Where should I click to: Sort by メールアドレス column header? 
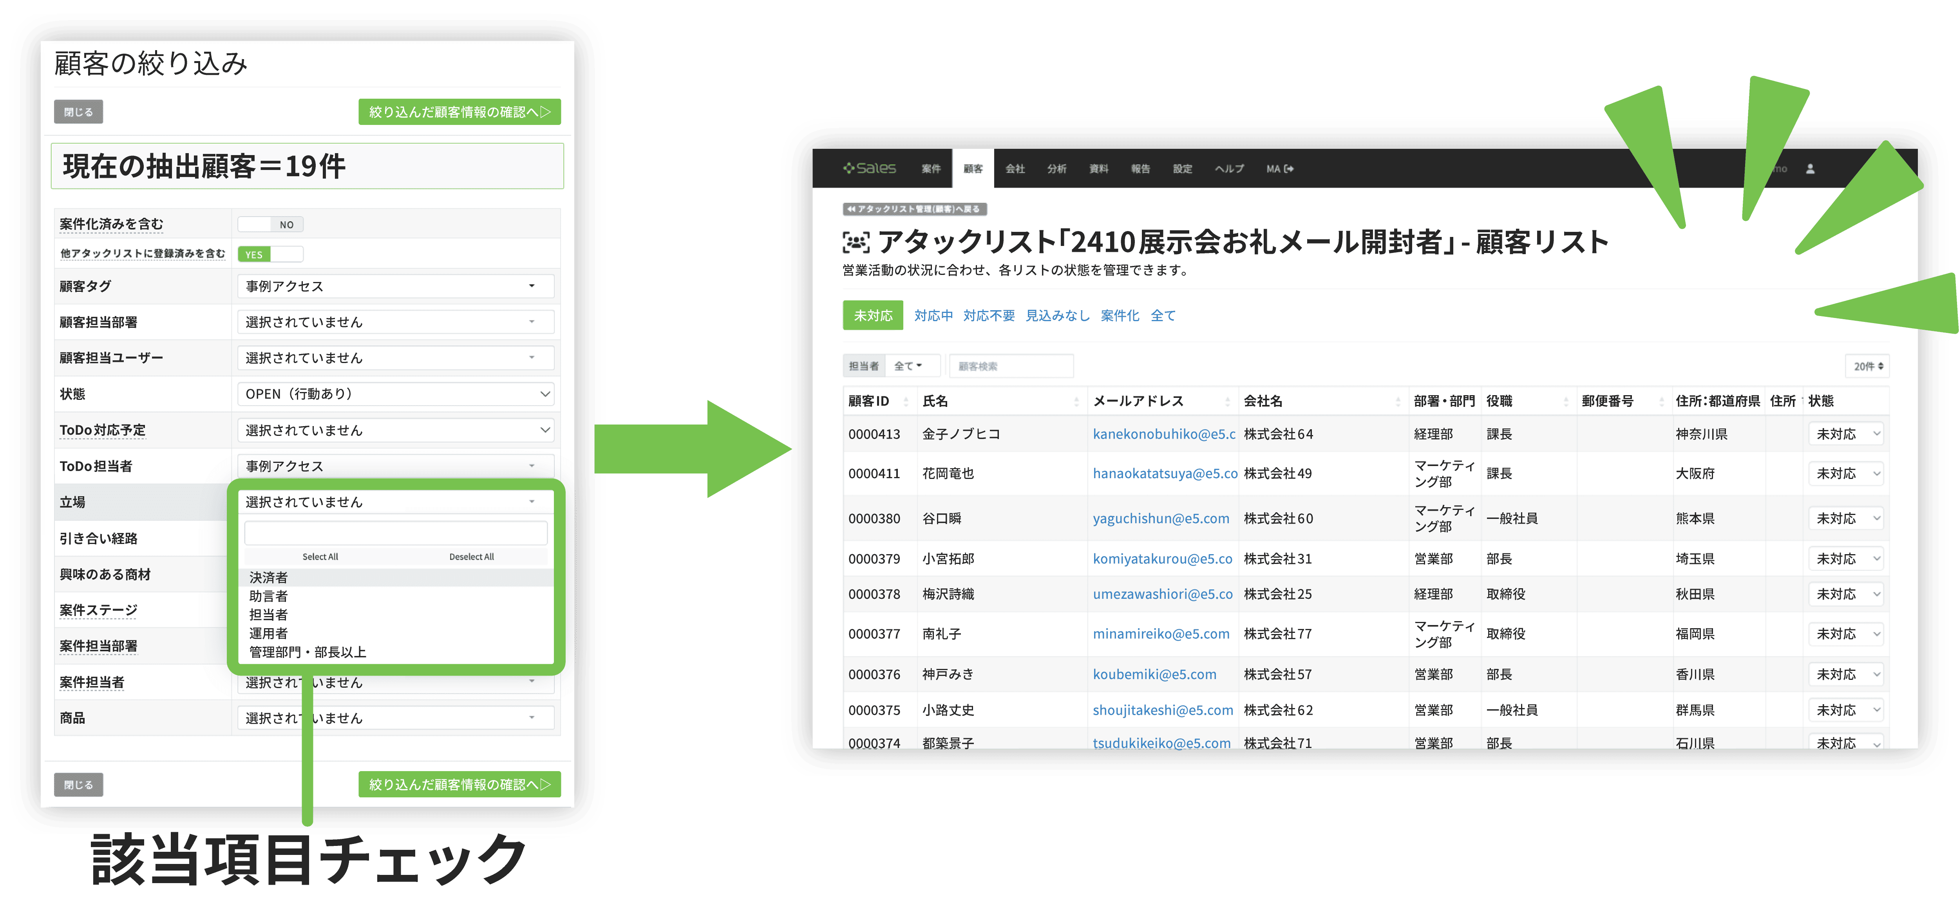(x=1162, y=401)
